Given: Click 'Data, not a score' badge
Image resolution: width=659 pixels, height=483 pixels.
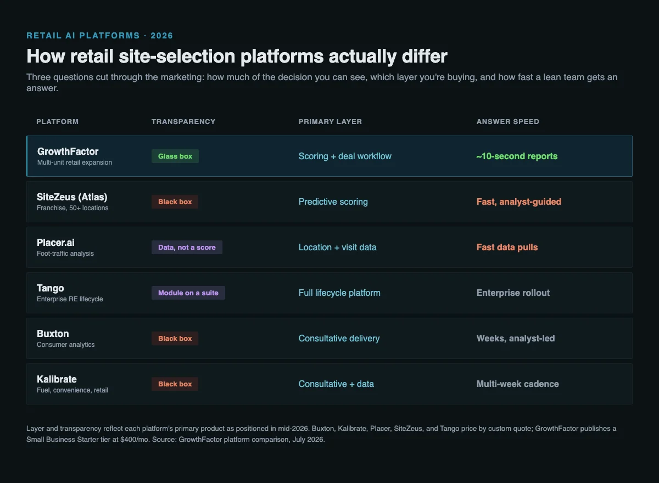Looking at the screenshot, I should pos(187,248).
